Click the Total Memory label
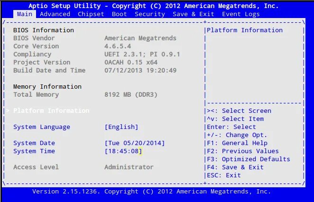 pyautogui.click(x=36, y=95)
